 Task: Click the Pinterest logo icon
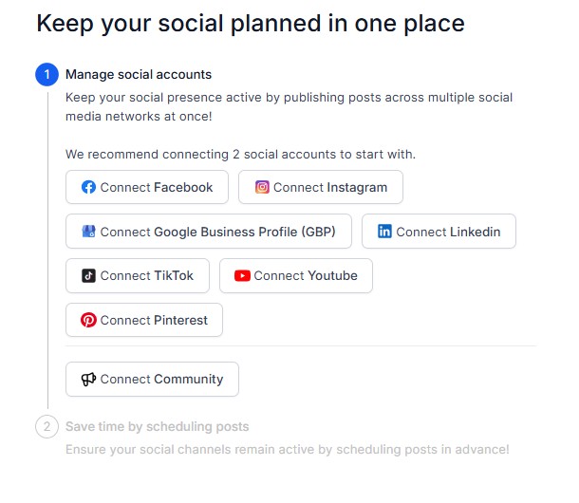(88, 320)
